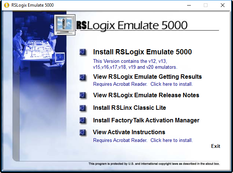
Task: Close the RSLogix Emulate 5000 window
Action: [x=223, y=5]
